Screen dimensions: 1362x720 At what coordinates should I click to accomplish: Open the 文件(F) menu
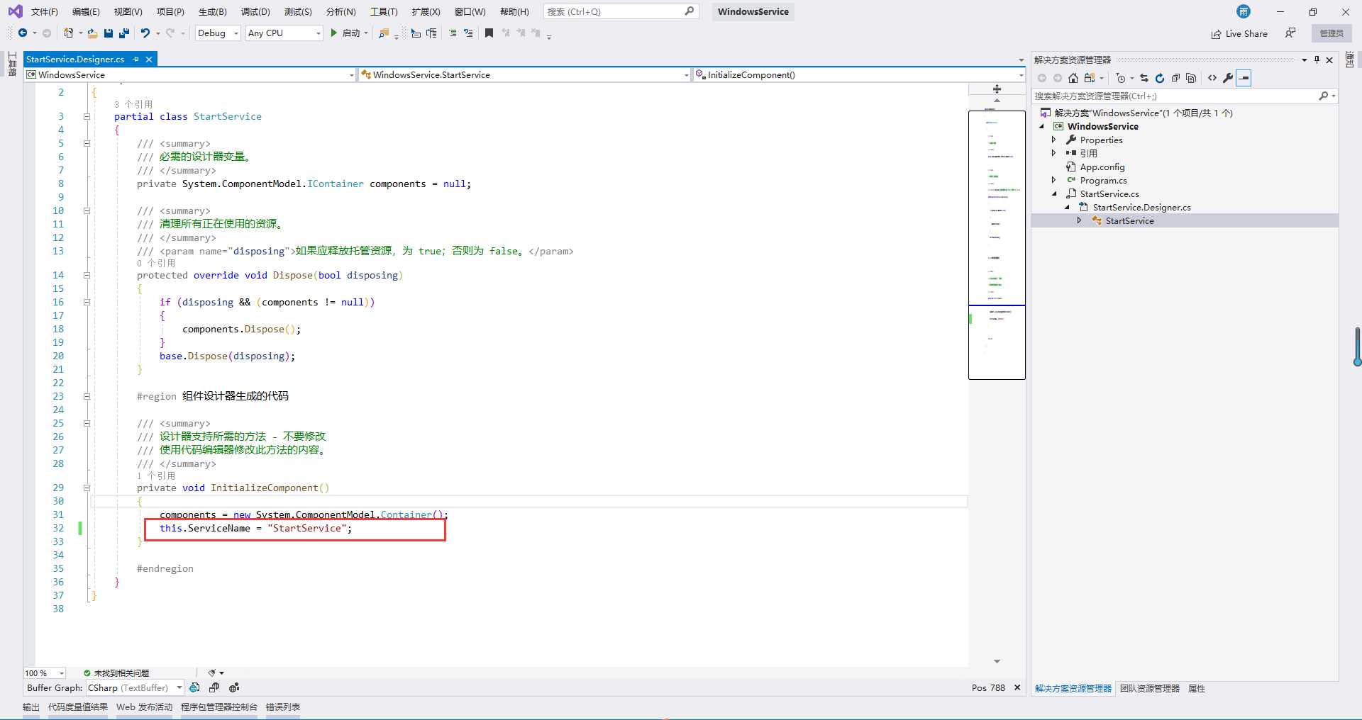pos(44,12)
